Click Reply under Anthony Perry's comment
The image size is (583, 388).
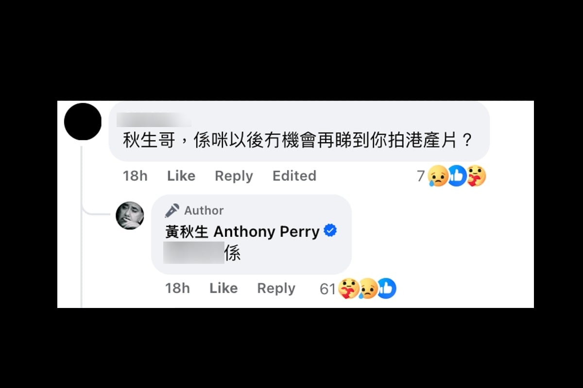276,289
